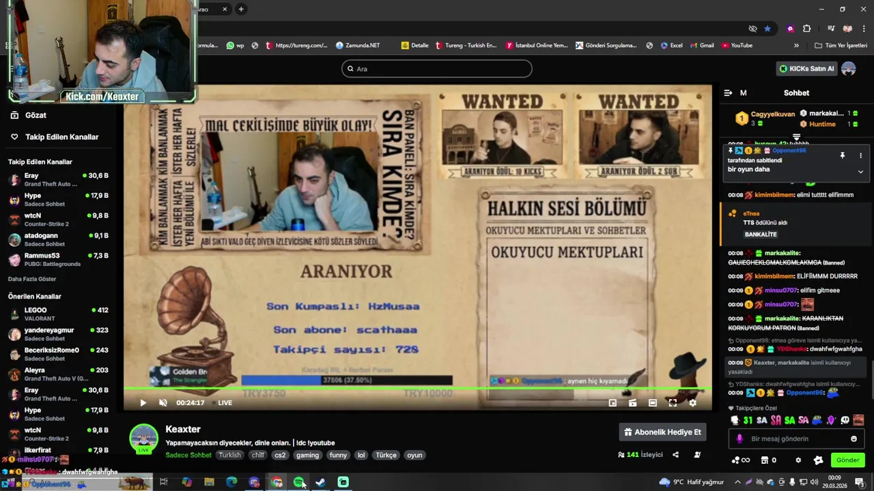Open the Gözat browse menu item
This screenshot has height=491, width=874.
[29, 115]
